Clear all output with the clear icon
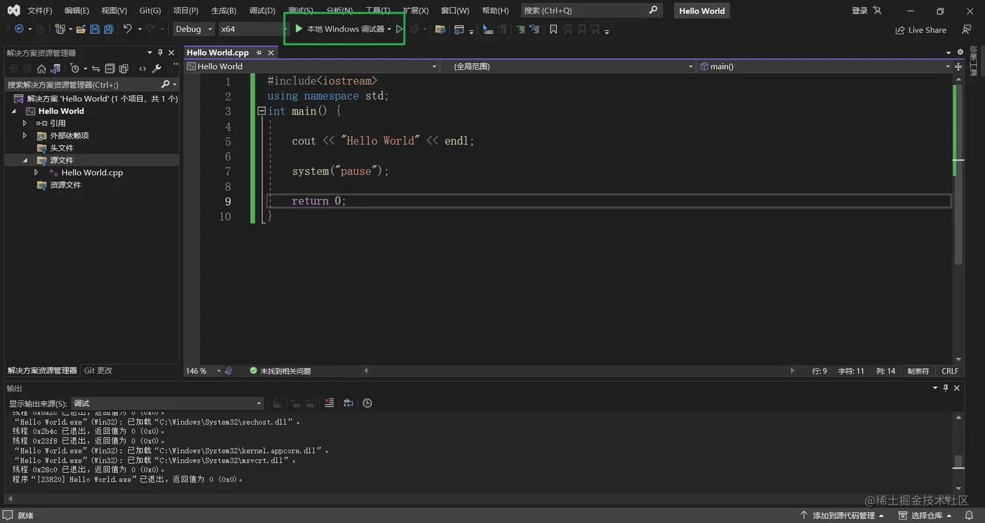 point(329,403)
